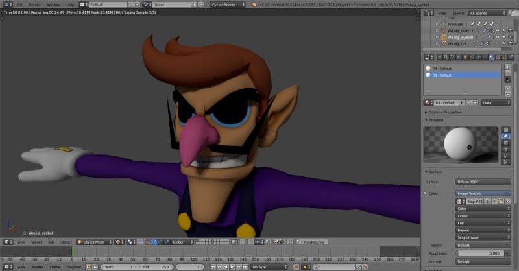The height and width of the screenshot is (271, 519).
Task: Open the All Scenes outliner display dropdown
Action: pyautogui.click(x=487, y=13)
